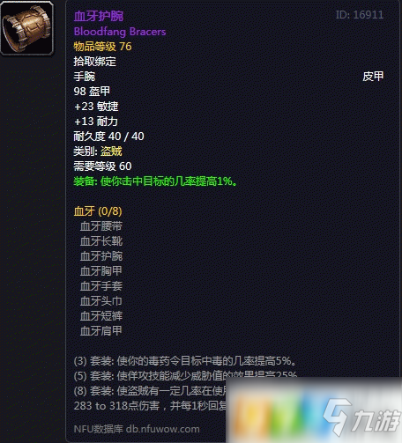The image size is (402, 443).
Task: Click the 血牙 (0/8) set header
Action: [x=98, y=211]
